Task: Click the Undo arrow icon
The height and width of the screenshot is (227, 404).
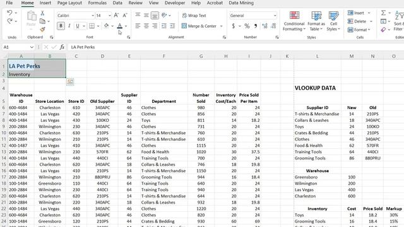Action: [x=10, y=13]
